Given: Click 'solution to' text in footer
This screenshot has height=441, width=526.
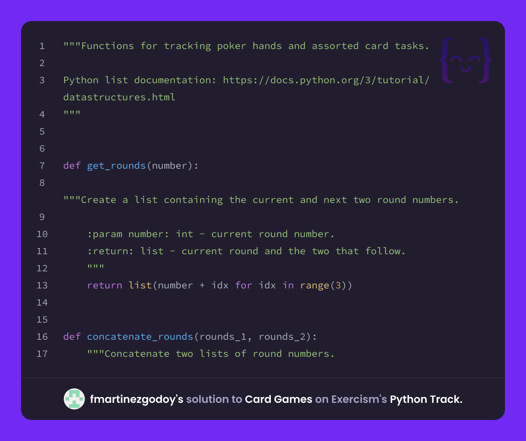Looking at the screenshot, I should point(214,399).
